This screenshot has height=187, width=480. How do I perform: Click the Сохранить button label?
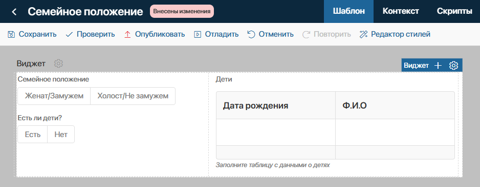coord(38,34)
